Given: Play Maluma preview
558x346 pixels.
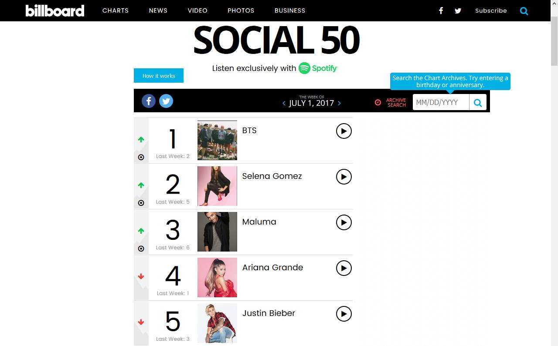Looking at the screenshot, I should pyautogui.click(x=344, y=222).
